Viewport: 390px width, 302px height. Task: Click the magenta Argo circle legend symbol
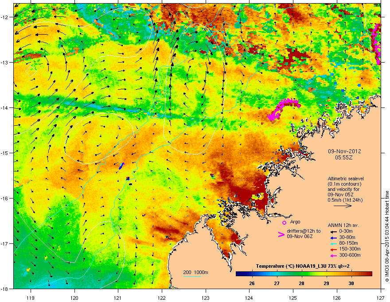tap(284, 223)
